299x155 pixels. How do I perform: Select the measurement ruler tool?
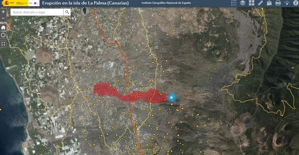click(x=260, y=3)
